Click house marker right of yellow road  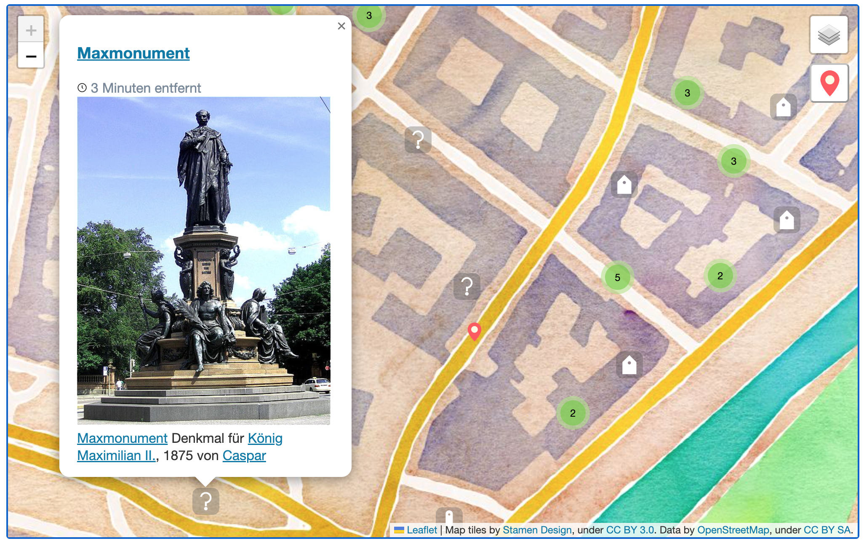[624, 185]
